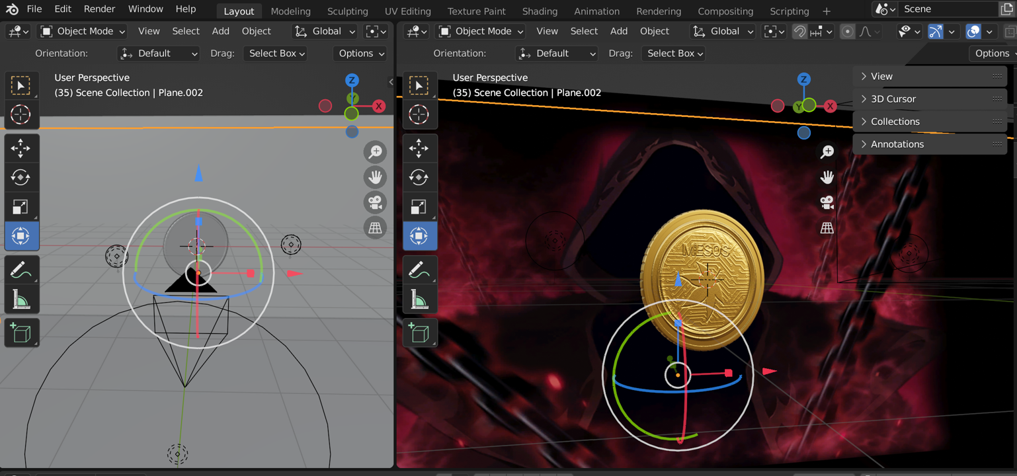Open the Options popover in left viewport
Image resolution: width=1017 pixels, height=476 pixels.
(360, 54)
